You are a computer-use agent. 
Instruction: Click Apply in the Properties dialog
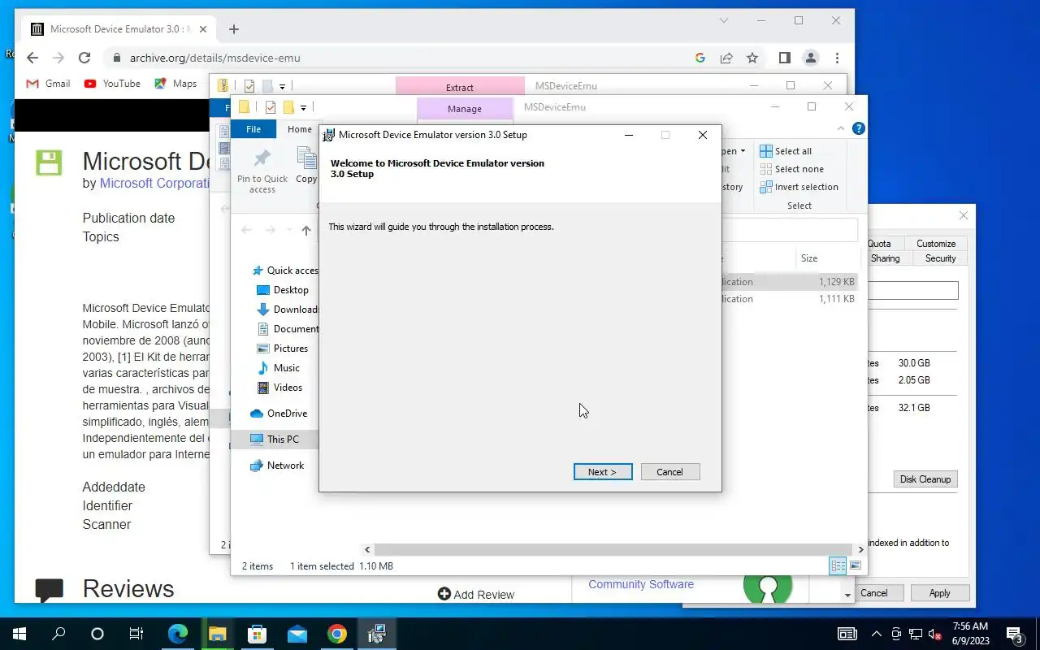pyautogui.click(x=939, y=593)
